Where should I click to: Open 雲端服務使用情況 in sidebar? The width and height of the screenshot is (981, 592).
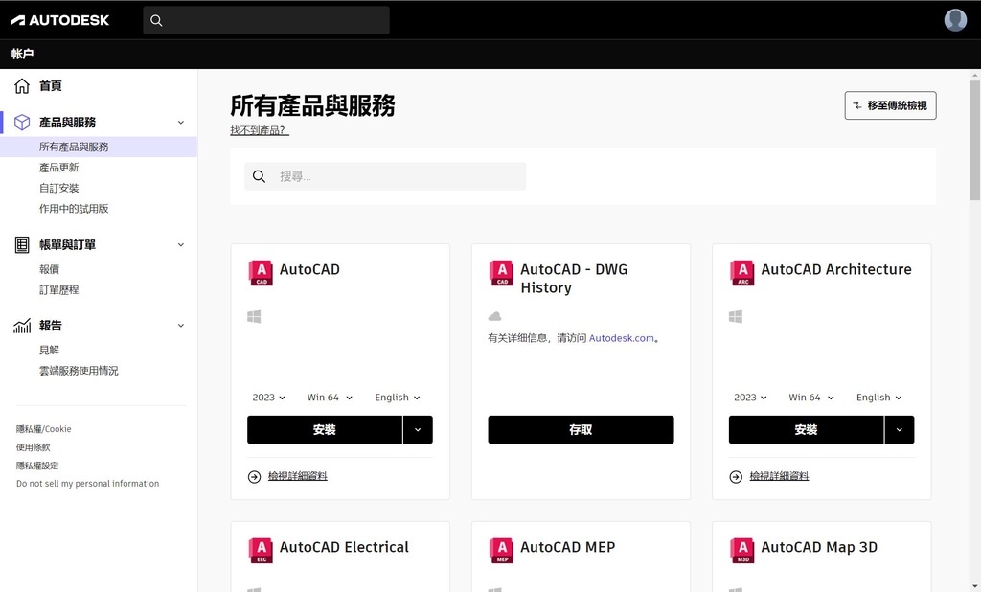[x=79, y=371]
